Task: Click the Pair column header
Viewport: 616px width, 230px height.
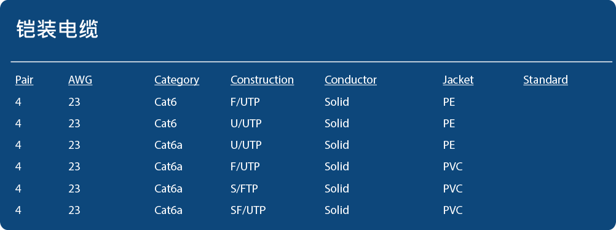Action: pos(25,80)
